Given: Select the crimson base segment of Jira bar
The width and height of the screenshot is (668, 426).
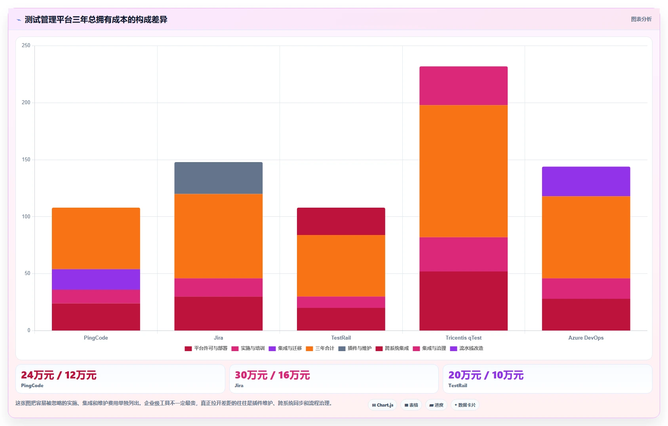Looking at the screenshot, I should point(218,313).
